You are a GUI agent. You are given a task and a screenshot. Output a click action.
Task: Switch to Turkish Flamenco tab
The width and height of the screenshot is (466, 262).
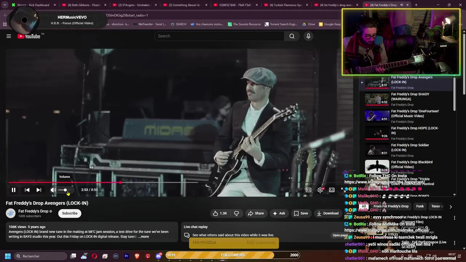coord(285,5)
